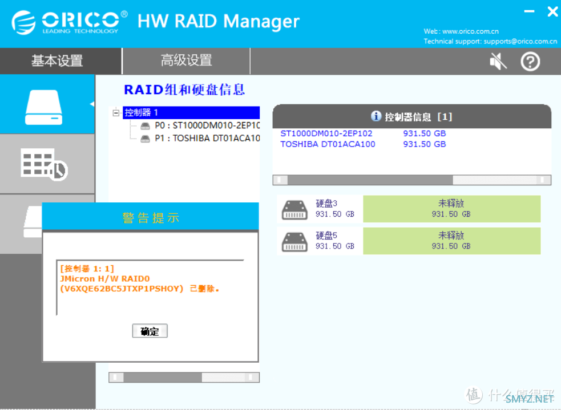Click the 硬盘5 drive icon
Screen dimensions: 561x410
coord(294,242)
